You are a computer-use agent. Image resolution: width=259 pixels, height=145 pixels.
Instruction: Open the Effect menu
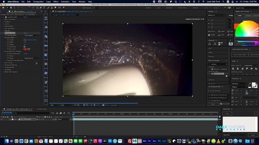(56, 2)
